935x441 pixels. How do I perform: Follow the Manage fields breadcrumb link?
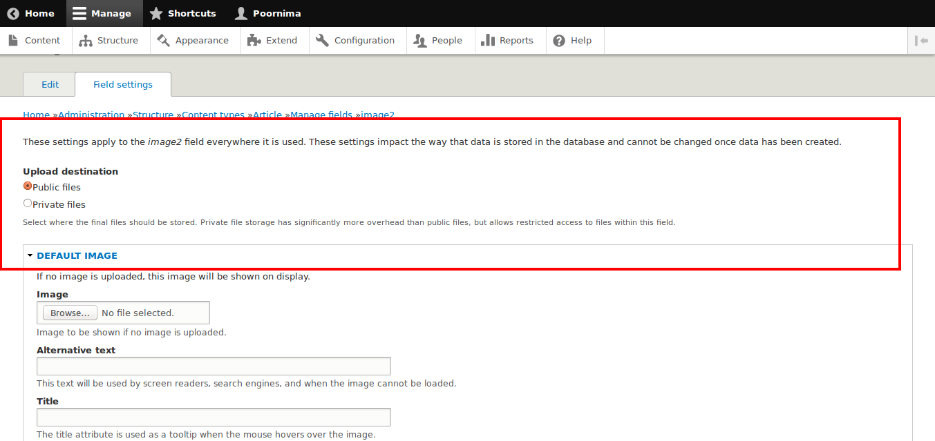321,115
